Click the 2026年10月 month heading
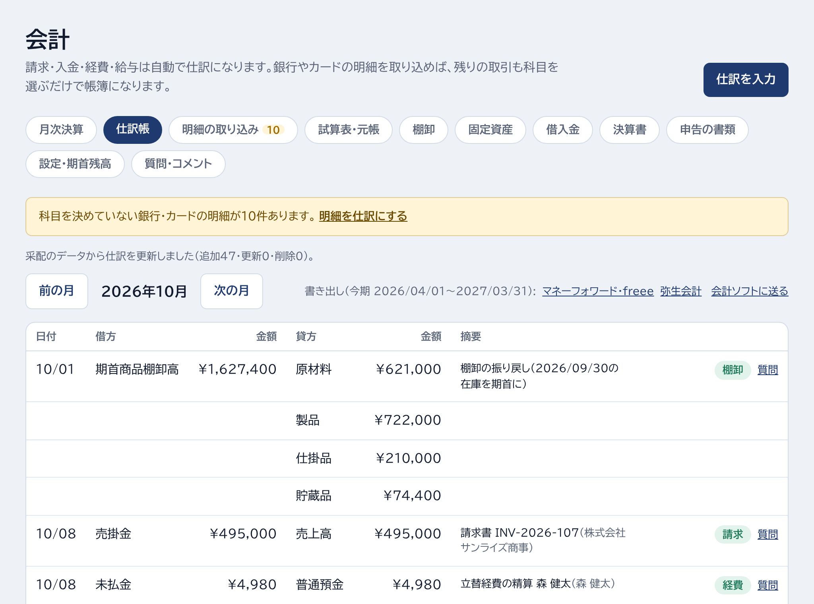This screenshot has width=814, height=604. (x=144, y=291)
